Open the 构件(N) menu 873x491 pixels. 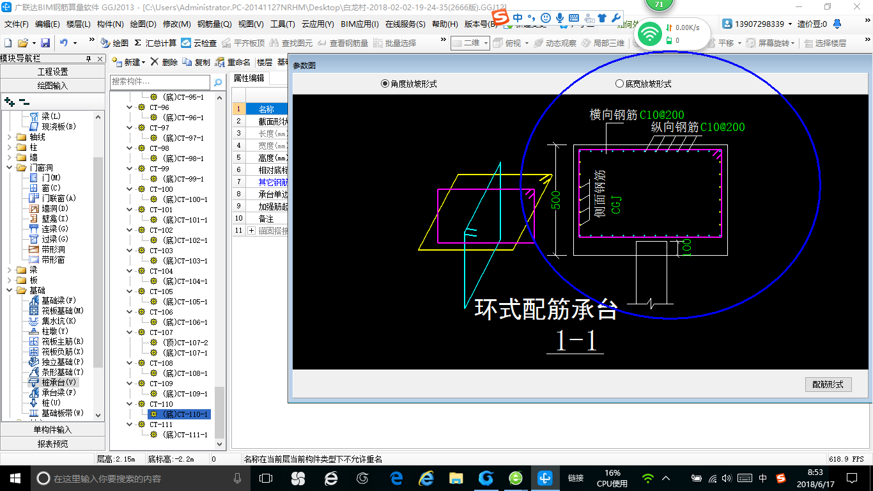pyautogui.click(x=111, y=24)
